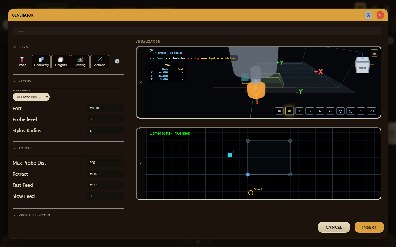396x247 pixels.
Task: Toggle 3D view mode
Action: point(279,111)
